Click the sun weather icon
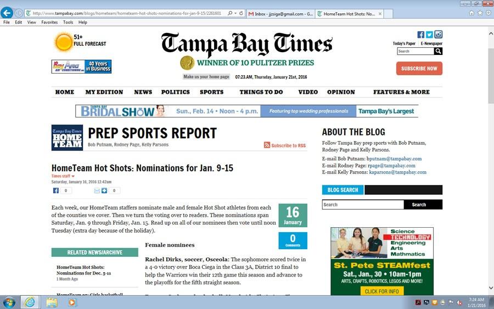 coord(63,42)
